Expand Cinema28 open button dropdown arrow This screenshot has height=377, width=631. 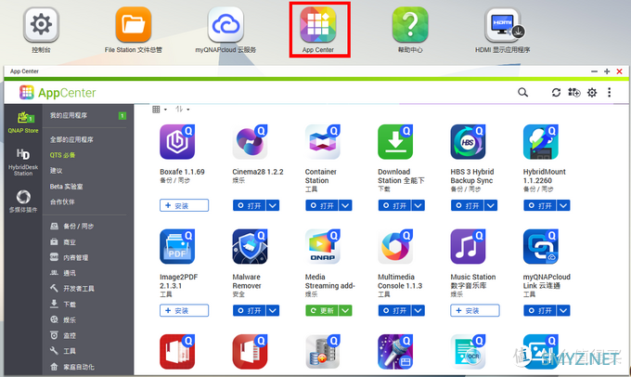pos(273,205)
